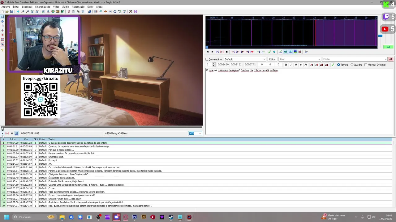Commit line with the edit-box checkmark
Screen dimensions: 396x222
pyautogui.click(x=333, y=65)
